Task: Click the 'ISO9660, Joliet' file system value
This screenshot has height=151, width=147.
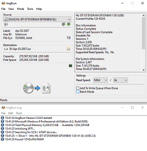Action: coord(24,38)
